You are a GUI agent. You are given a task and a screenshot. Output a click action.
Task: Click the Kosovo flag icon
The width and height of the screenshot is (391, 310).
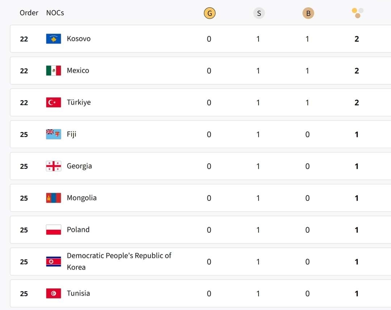[54, 39]
